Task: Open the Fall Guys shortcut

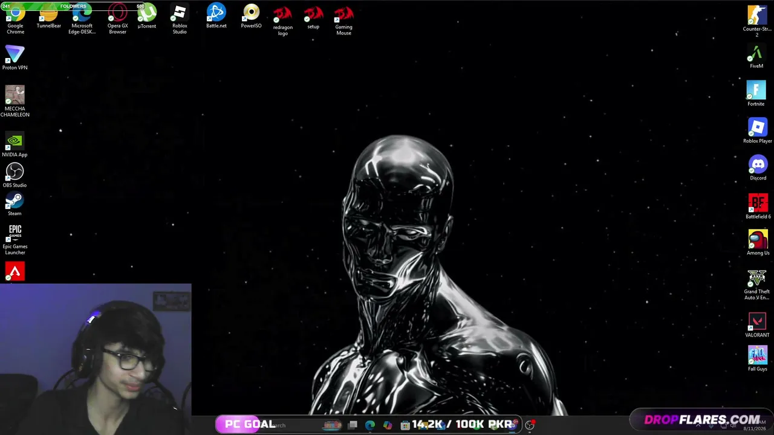Action: coord(758,358)
